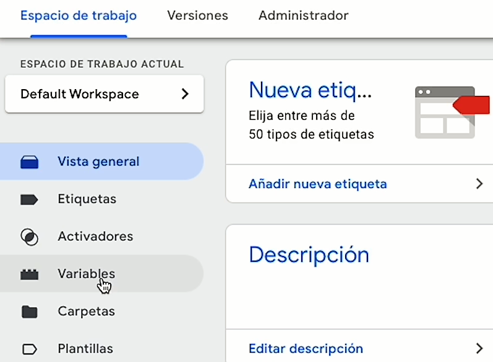Image resolution: width=493 pixels, height=362 pixels.
Task: Click the Plantillas outline tag icon
Action: pyautogui.click(x=29, y=349)
